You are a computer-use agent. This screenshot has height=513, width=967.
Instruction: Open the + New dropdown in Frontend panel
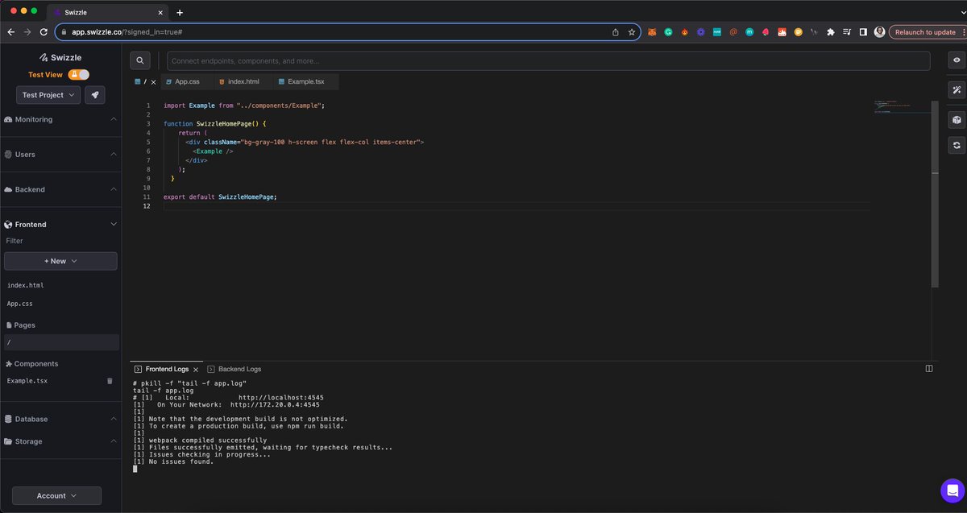pyautogui.click(x=60, y=260)
